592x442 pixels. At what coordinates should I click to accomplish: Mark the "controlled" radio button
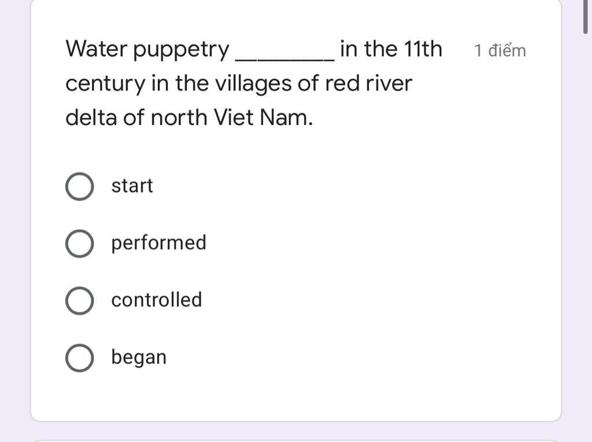pos(79,300)
